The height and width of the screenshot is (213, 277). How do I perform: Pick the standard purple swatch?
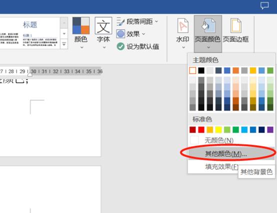[270, 130]
